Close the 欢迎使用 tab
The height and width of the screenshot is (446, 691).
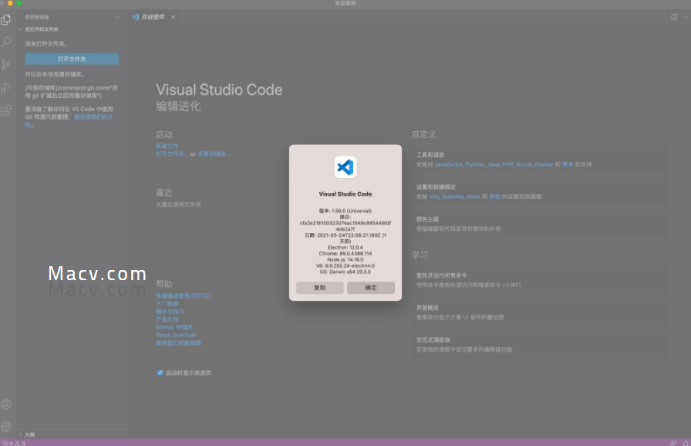[174, 17]
